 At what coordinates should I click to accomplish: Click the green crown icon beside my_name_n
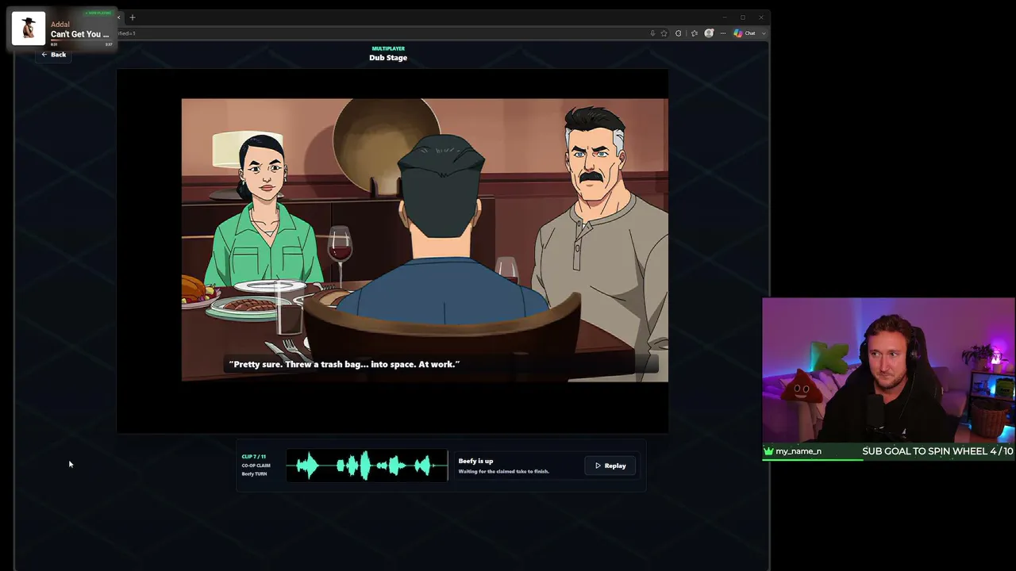[768, 451]
